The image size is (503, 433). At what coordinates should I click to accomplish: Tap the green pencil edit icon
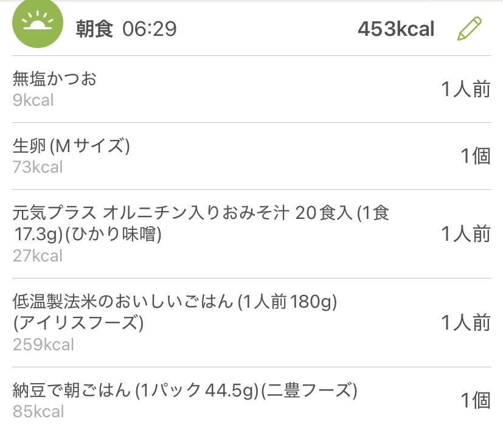click(x=469, y=29)
